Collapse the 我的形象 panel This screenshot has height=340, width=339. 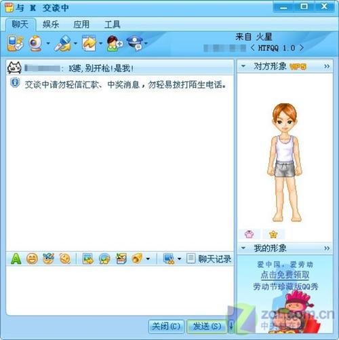pos(243,248)
